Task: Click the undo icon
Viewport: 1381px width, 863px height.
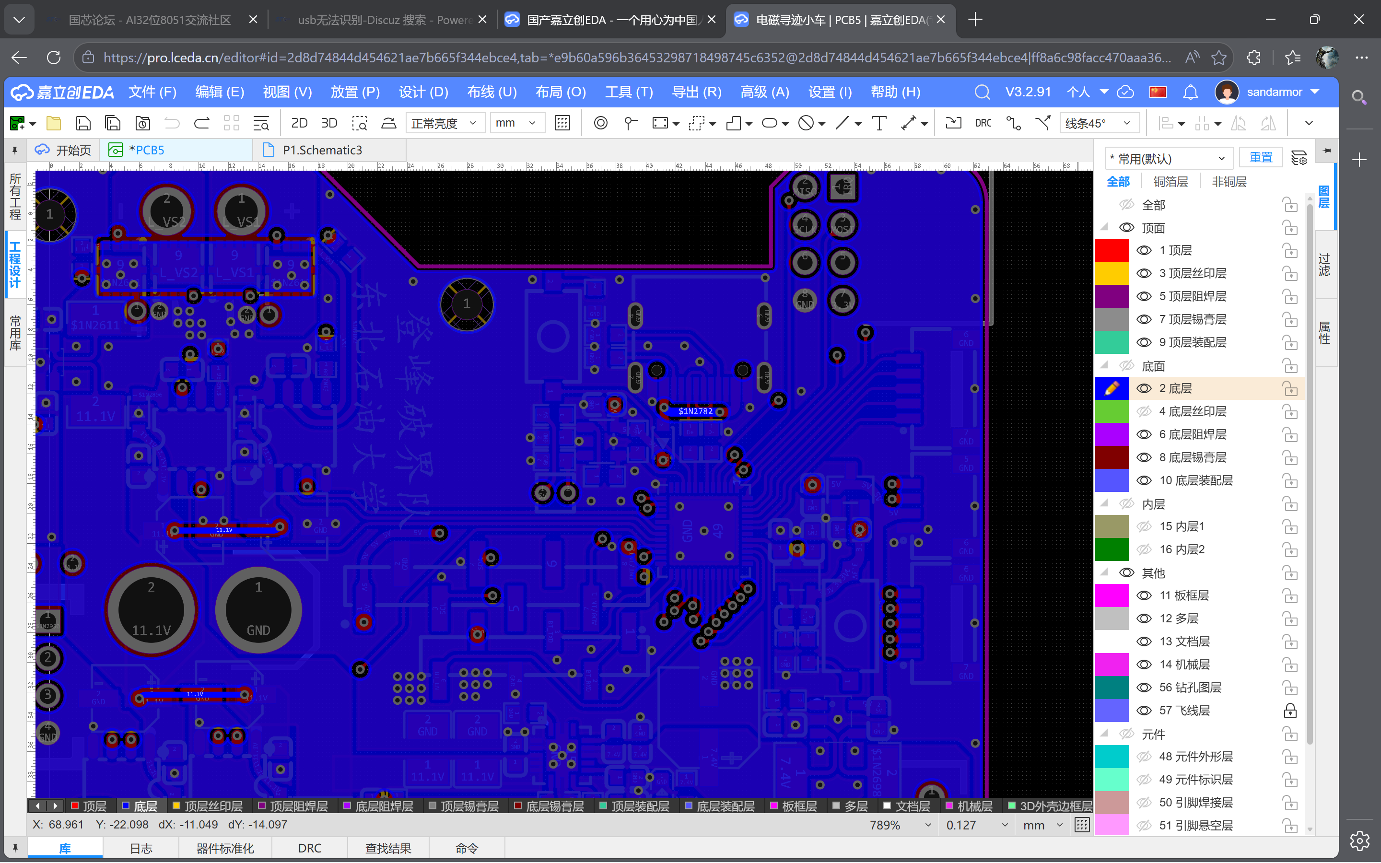Action: (x=172, y=123)
